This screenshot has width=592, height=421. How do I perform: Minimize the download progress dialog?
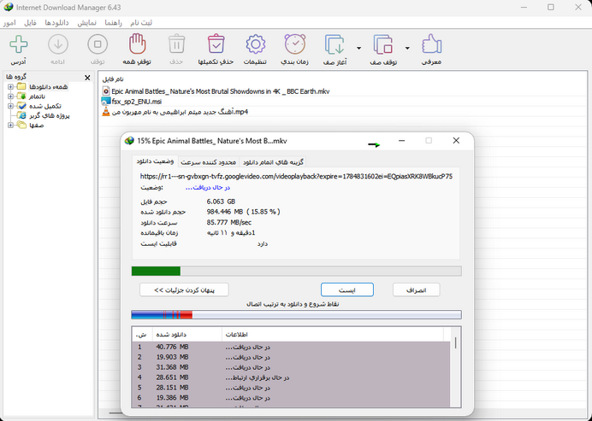(x=402, y=141)
